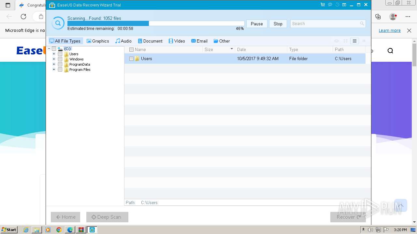Expand the Program Files tree node
Viewport: 417px width, 234px height.
pyautogui.click(x=54, y=70)
